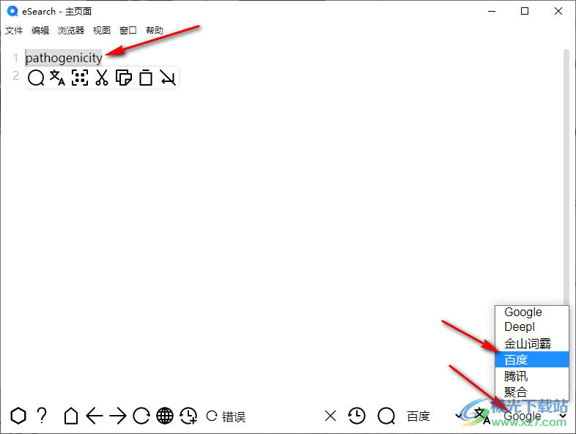Choose Deepl in the translator list

click(x=532, y=327)
